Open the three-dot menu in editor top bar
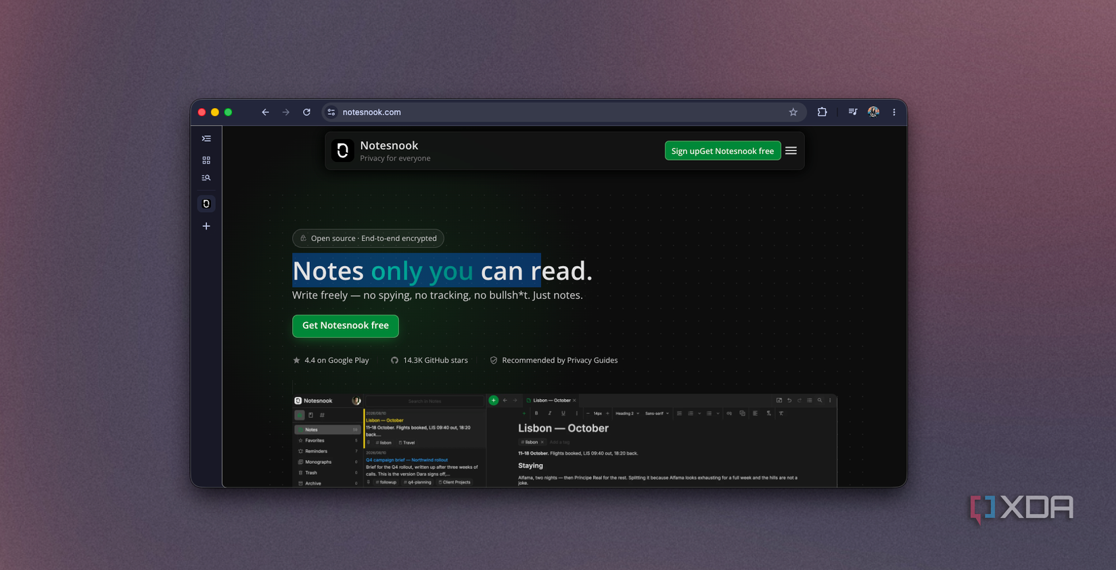This screenshot has height=570, width=1116. [830, 400]
